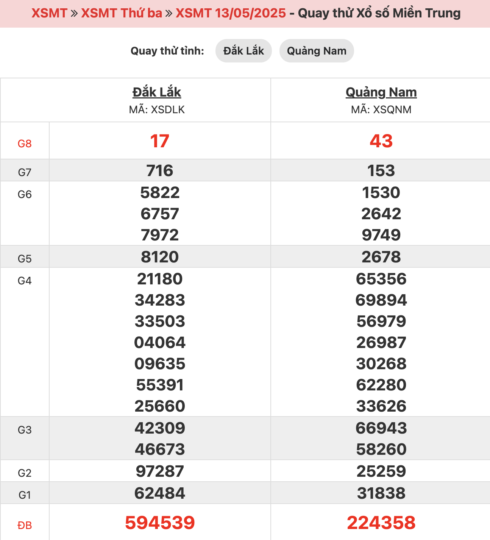Screen dimensions: 490x540
Task: Click the red ĐB row label
Action: point(25,525)
